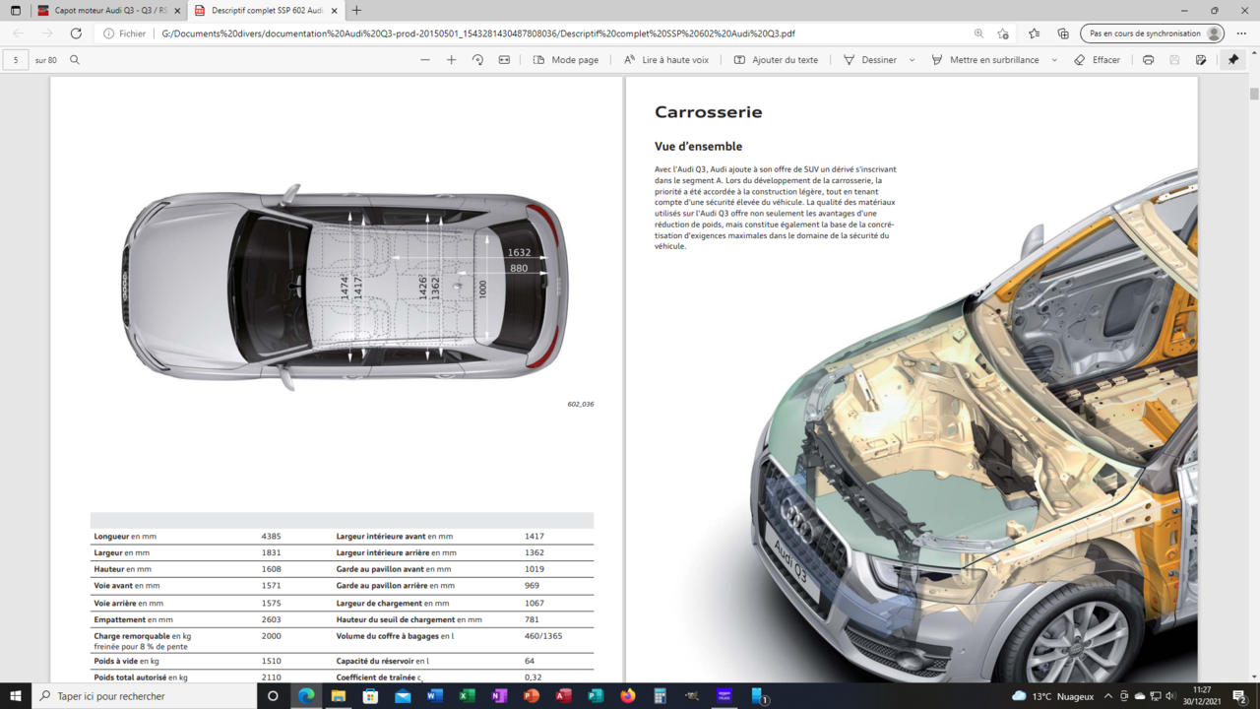
Task: Open the Favorites list
Action: tap(1034, 33)
